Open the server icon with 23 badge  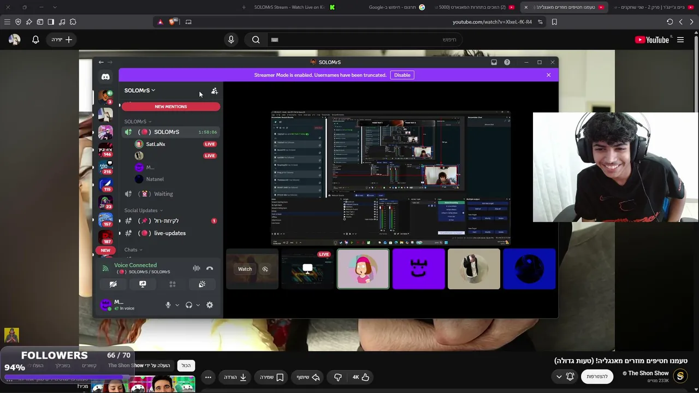(105, 202)
